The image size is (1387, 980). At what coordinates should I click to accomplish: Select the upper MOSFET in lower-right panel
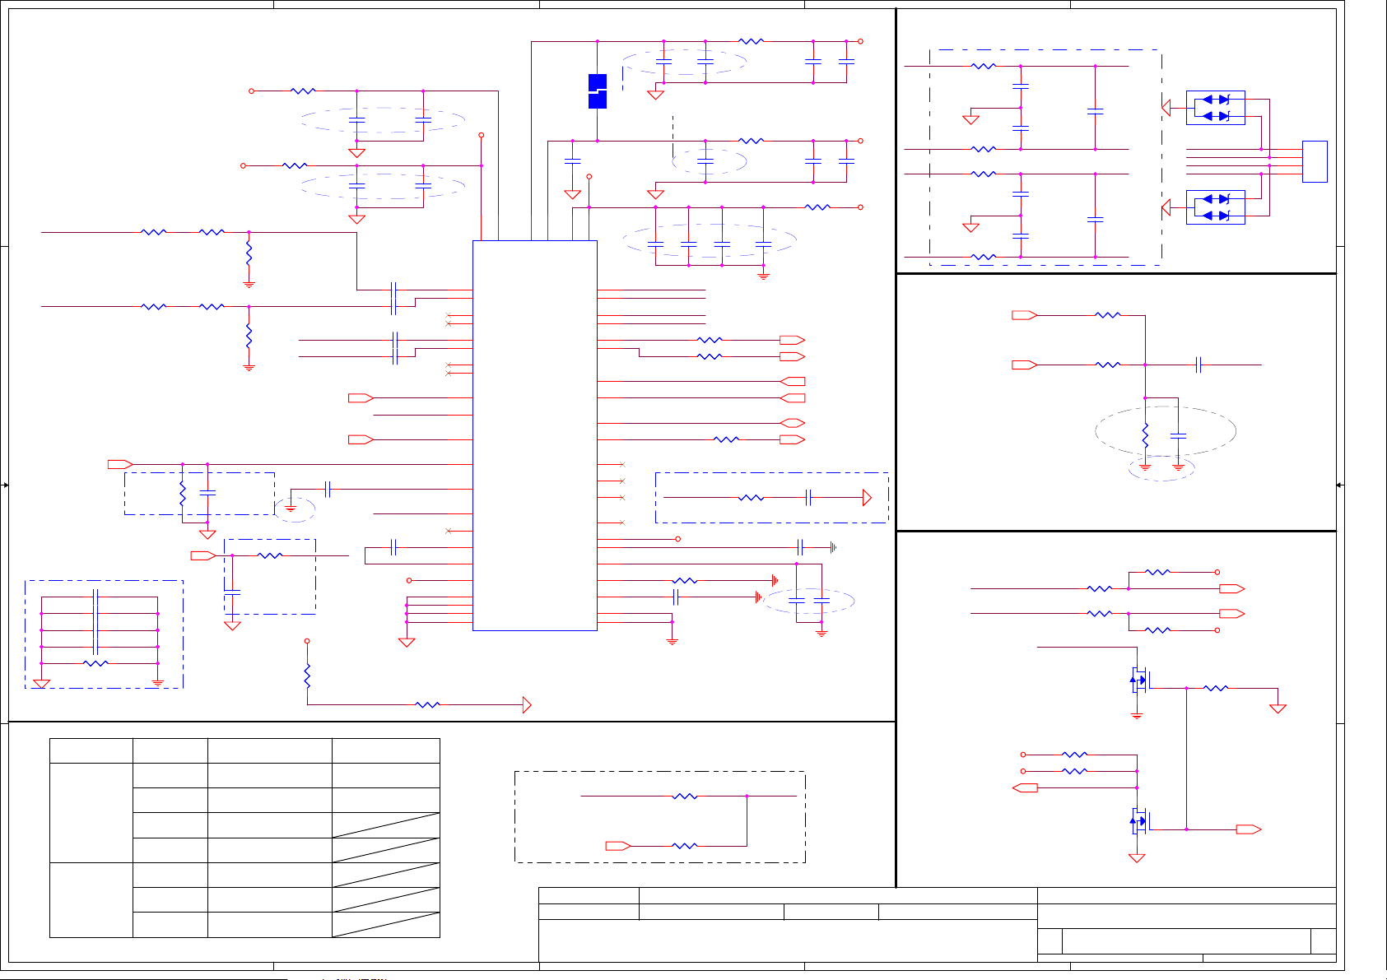click(1139, 680)
